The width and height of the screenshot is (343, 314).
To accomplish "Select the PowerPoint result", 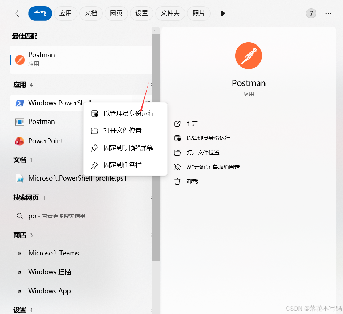I will click(x=46, y=141).
